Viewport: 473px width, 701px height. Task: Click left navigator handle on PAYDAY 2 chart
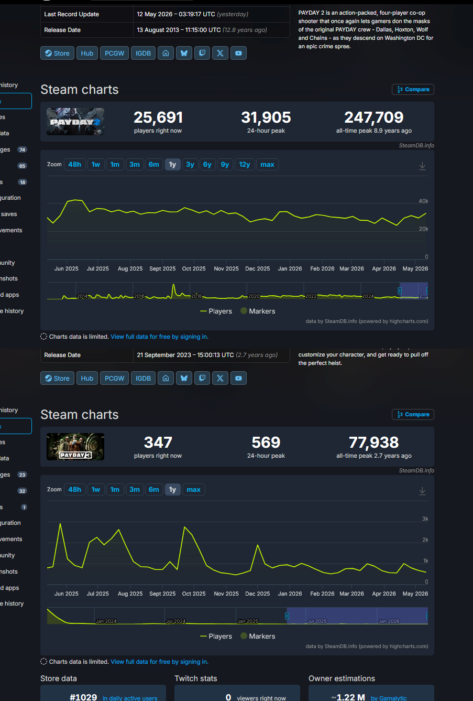click(x=400, y=290)
